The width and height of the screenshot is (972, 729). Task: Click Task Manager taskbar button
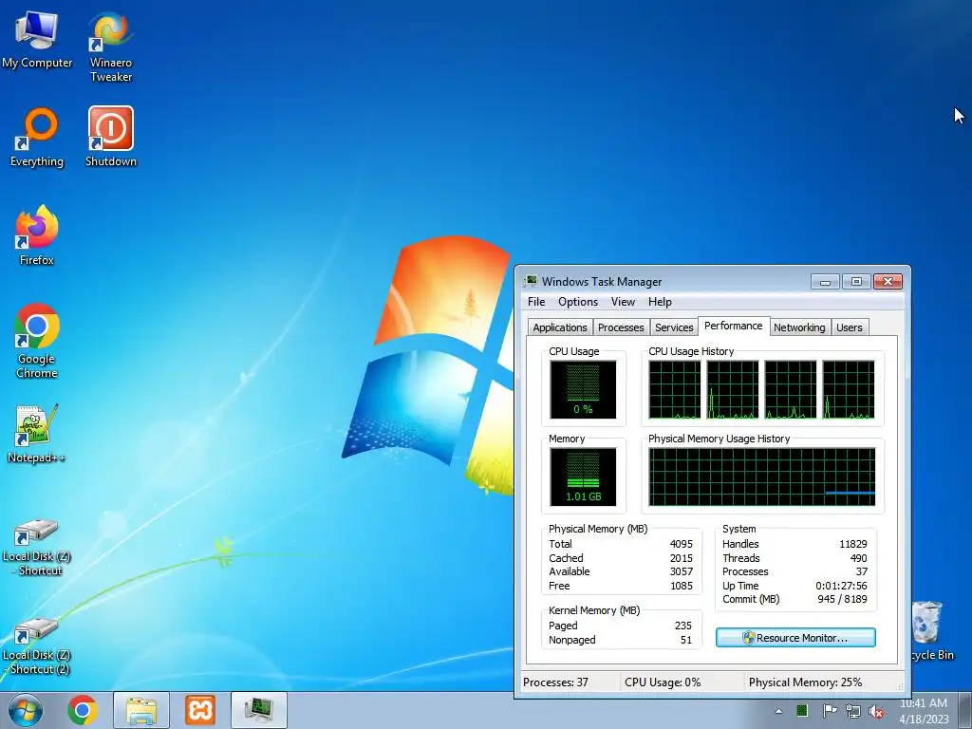coord(259,710)
